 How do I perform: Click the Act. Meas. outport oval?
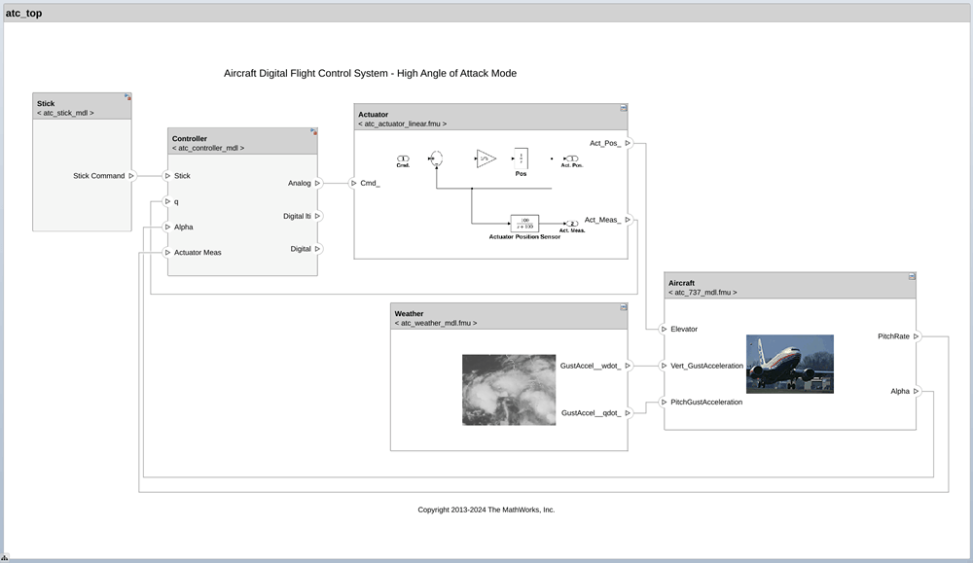572,224
